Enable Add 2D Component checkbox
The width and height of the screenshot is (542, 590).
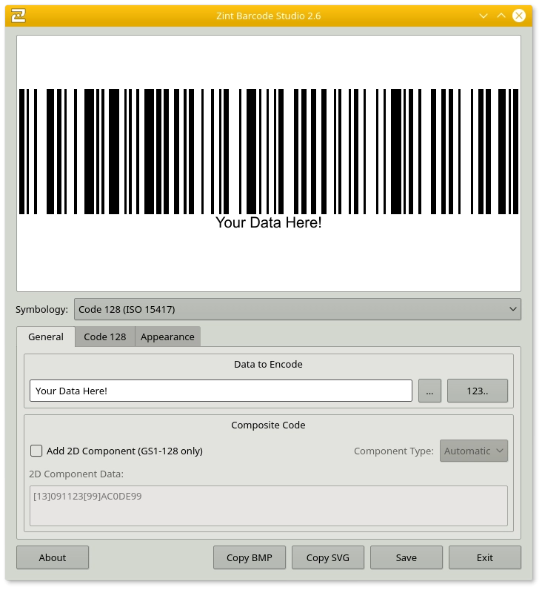(x=36, y=451)
